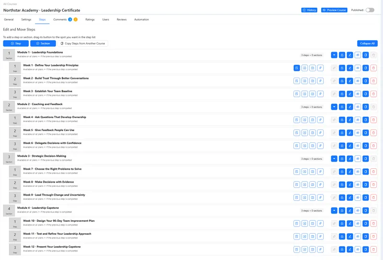Edit pencil icon in Week 5 row
The height and width of the screenshot is (260, 383).
coord(350,133)
